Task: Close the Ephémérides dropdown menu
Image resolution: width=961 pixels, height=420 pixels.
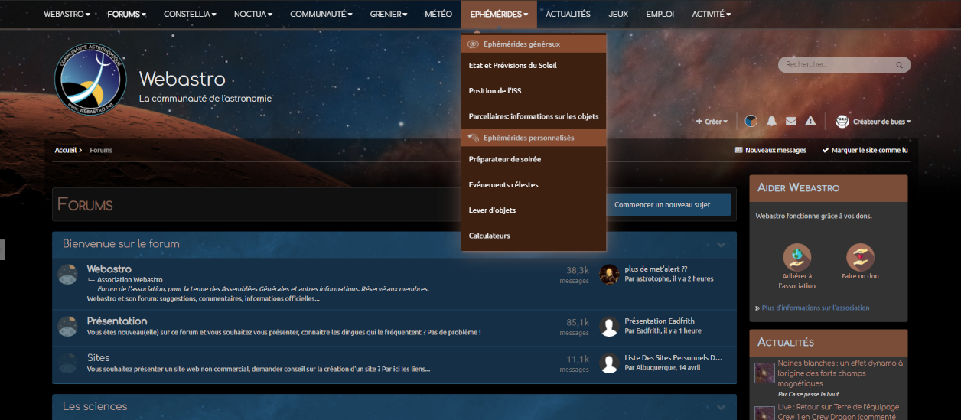Action: (x=499, y=14)
